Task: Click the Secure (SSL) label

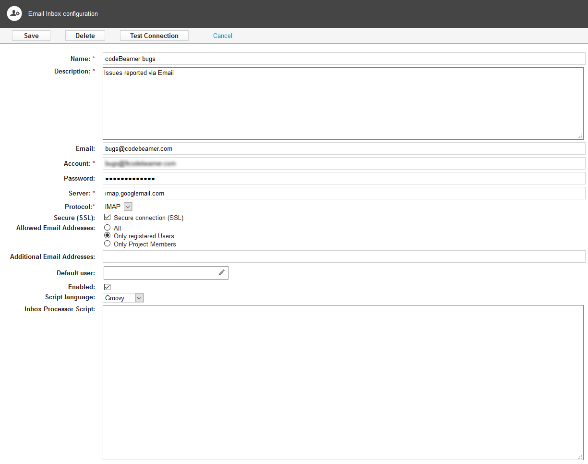Action: (74, 218)
